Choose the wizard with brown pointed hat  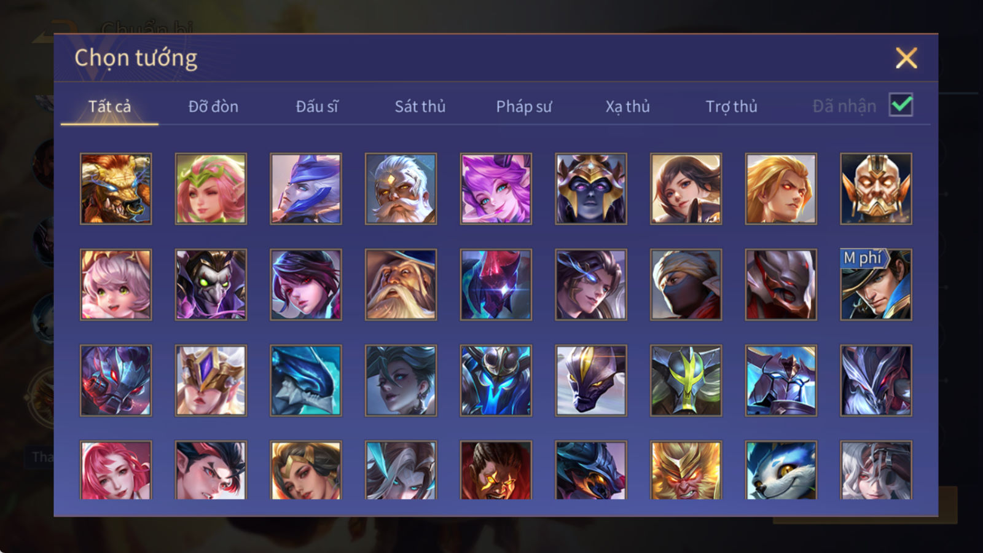[401, 284]
